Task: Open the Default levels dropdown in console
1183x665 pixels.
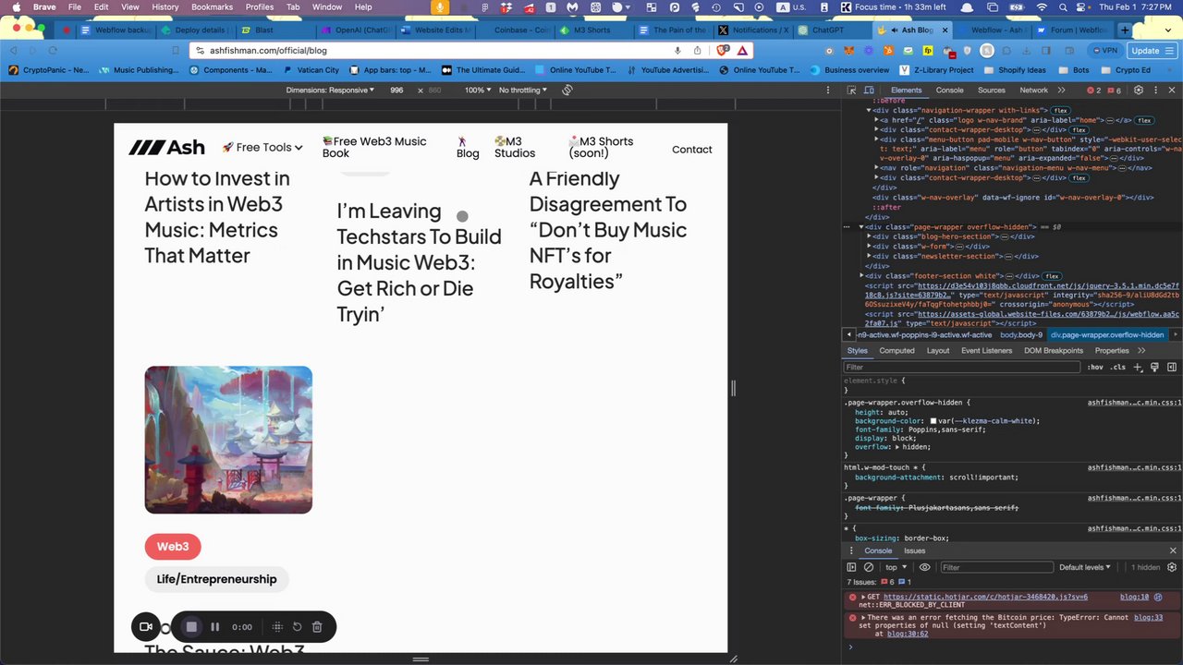Action: tap(1085, 567)
